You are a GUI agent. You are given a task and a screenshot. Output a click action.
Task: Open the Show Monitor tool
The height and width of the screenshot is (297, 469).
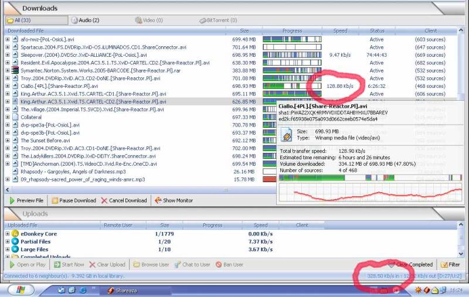click(x=158, y=200)
